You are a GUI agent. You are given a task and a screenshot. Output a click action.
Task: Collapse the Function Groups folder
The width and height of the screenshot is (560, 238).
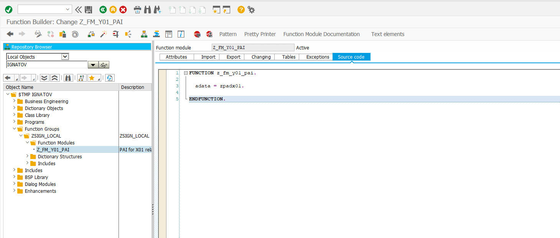point(15,129)
